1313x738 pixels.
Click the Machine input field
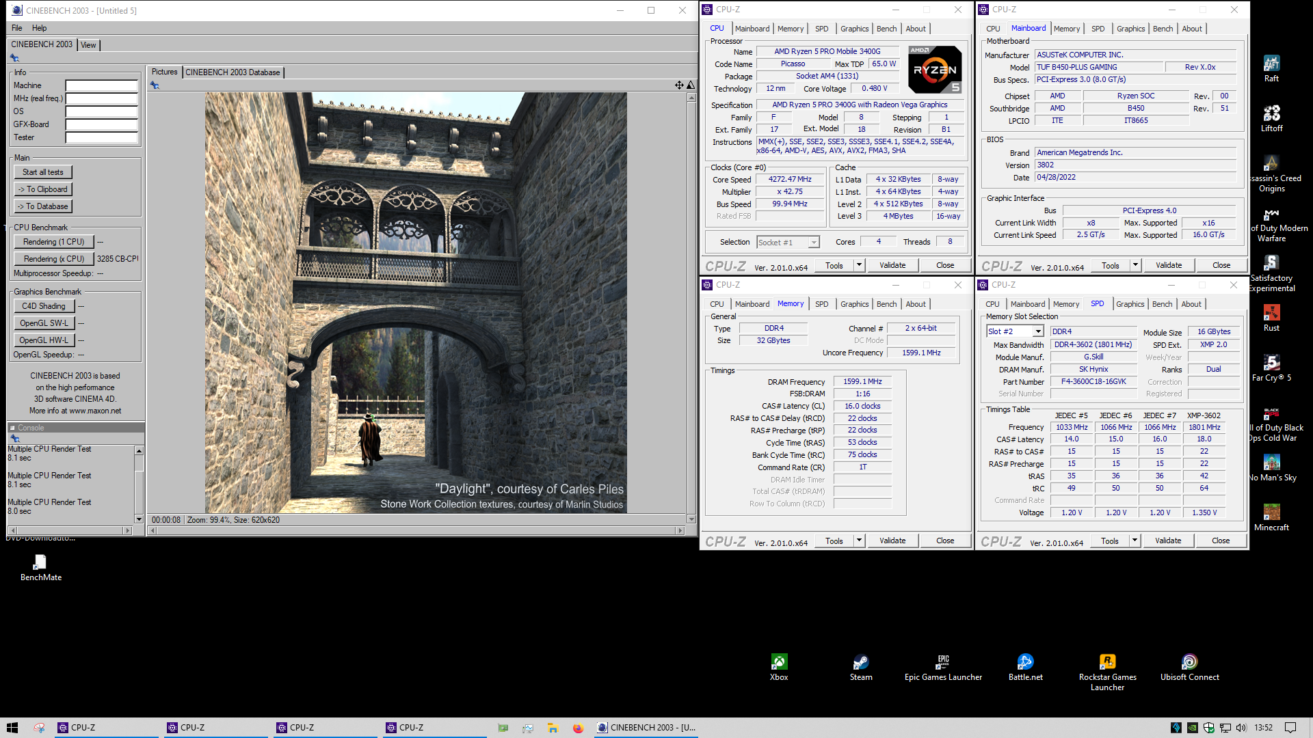102,86
